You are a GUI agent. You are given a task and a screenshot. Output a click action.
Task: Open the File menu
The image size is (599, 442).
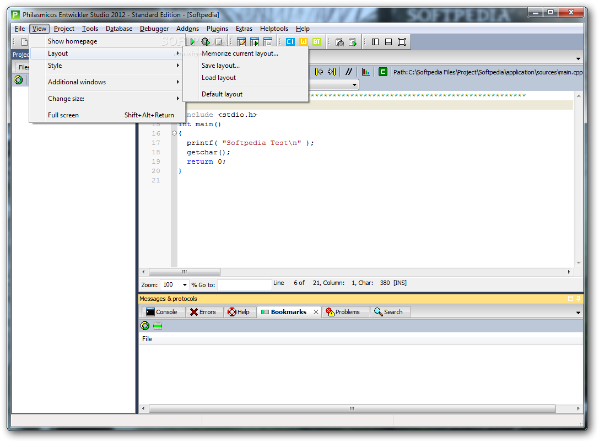(20, 29)
